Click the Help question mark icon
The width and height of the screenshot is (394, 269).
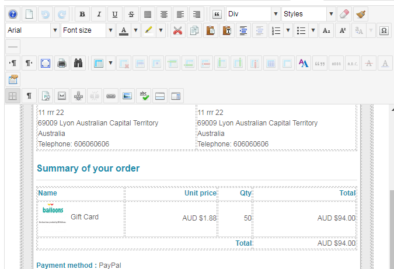tap(13, 14)
